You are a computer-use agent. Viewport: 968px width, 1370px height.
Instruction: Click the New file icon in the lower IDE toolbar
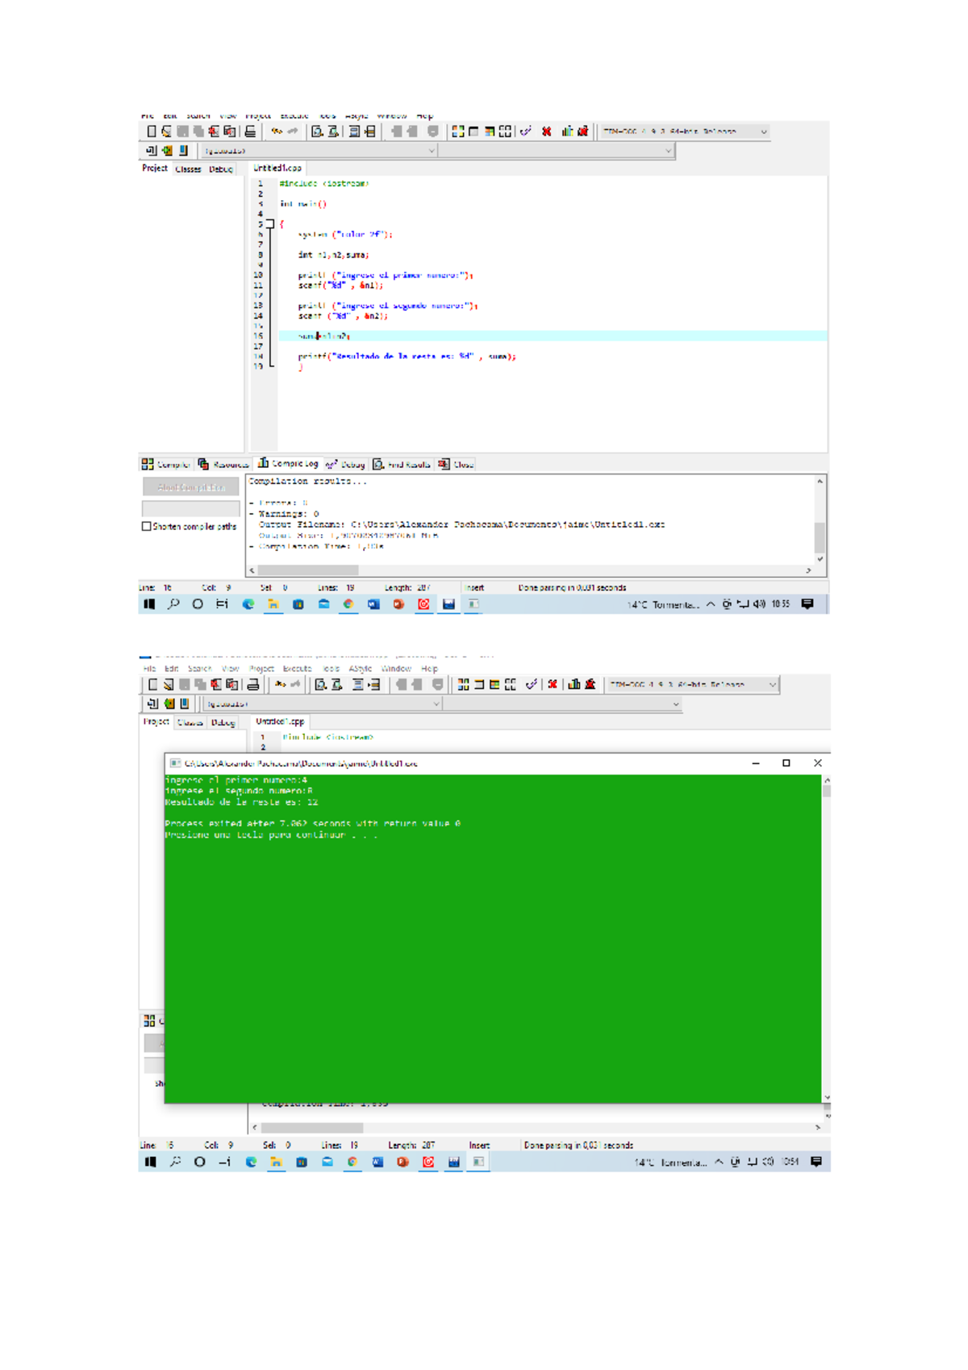(x=152, y=684)
